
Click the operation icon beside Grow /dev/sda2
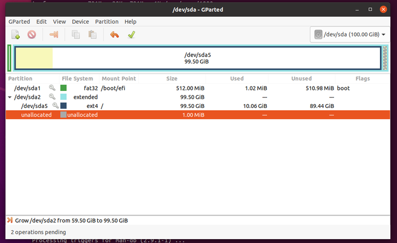[x=9, y=220]
